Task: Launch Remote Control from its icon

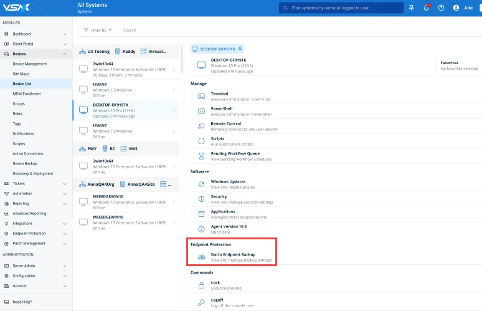Action: click(x=201, y=126)
